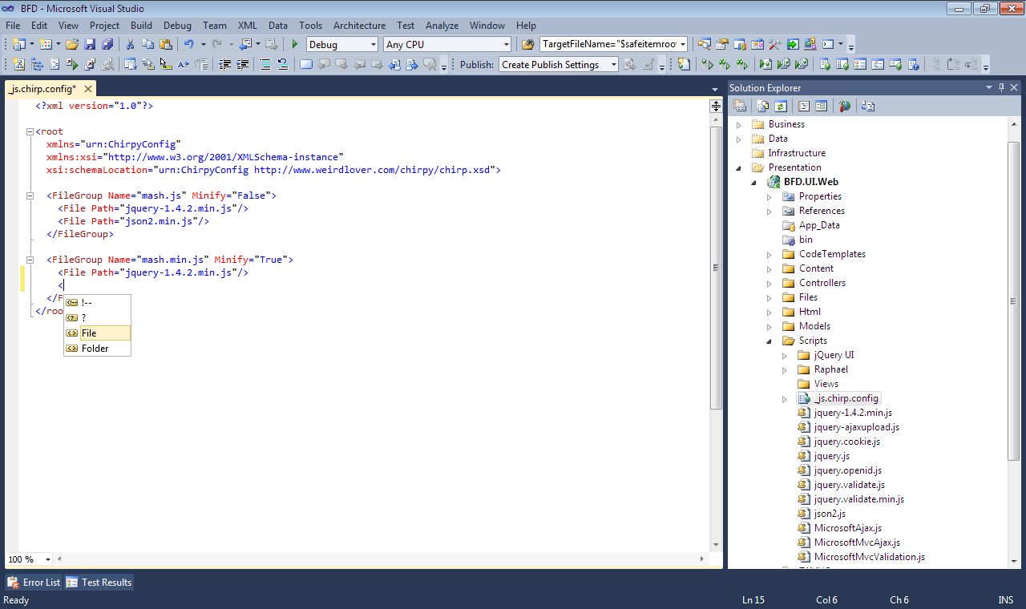Cut selection with the scissors icon

click(x=130, y=44)
